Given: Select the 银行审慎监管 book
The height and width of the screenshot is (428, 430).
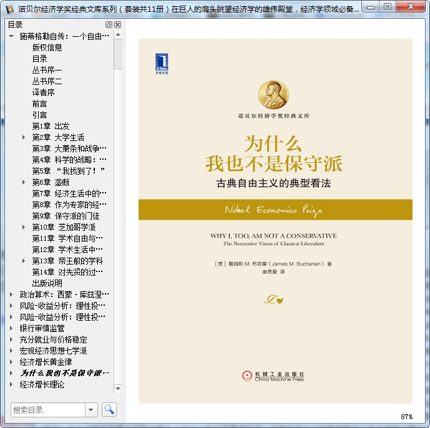Looking at the screenshot, I should (42, 328).
